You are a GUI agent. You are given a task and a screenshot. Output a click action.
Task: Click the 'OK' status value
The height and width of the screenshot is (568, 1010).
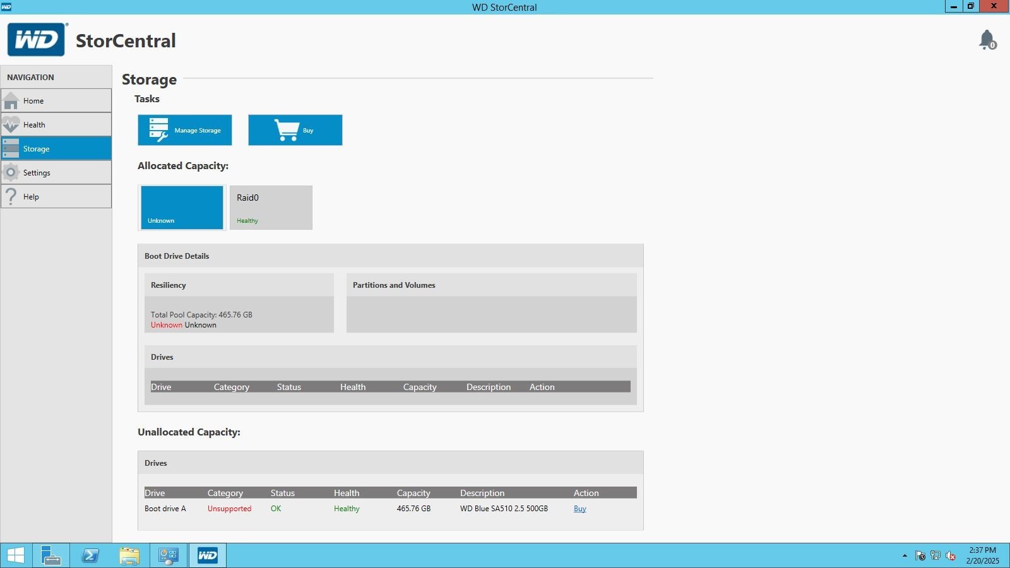(x=276, y=509)
